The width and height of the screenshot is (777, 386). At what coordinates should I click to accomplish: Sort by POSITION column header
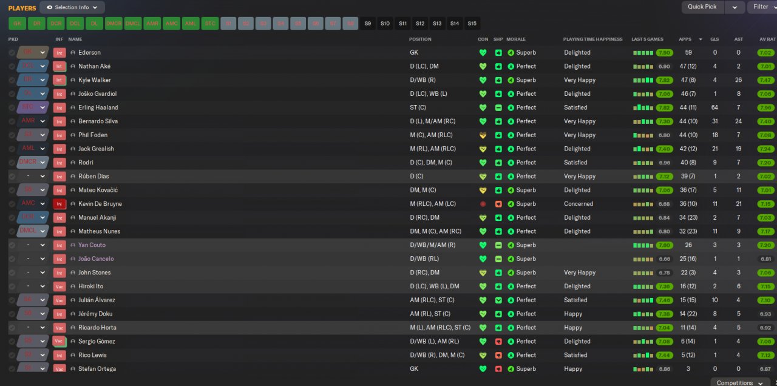pos(420,39)
